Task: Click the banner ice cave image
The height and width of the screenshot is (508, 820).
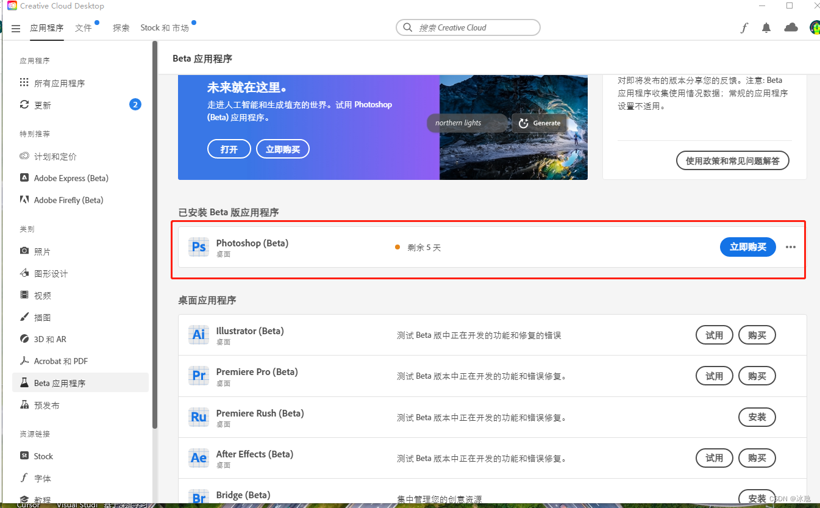Action: click(x=513, y=127)
